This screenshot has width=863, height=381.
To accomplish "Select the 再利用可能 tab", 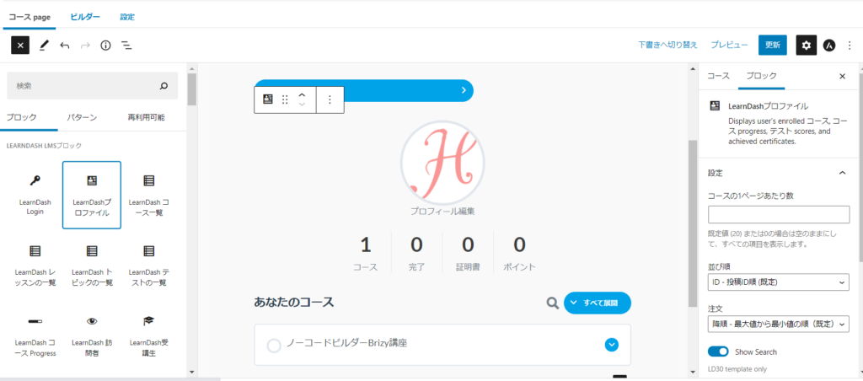I will [146, 117].
